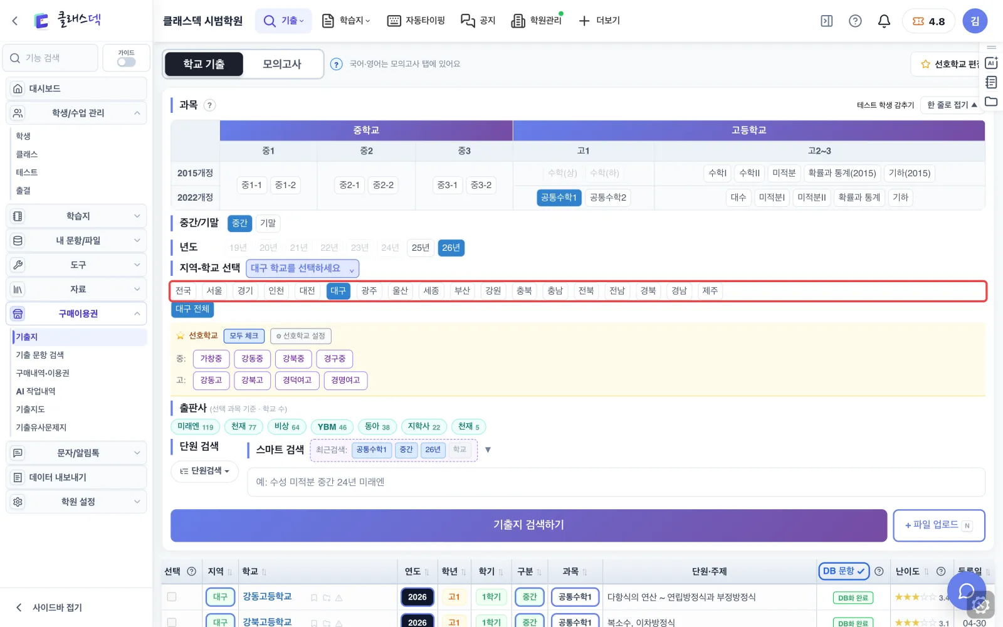Go back using the top-left arrow
This screenshot has width=1003, height=627.
point(15,21)
